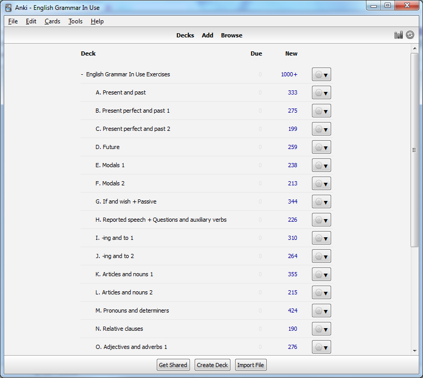The image size is (423, 378).
Task: Collapse the English Grammar In Use Exercises deck
Action: [82, 74]
